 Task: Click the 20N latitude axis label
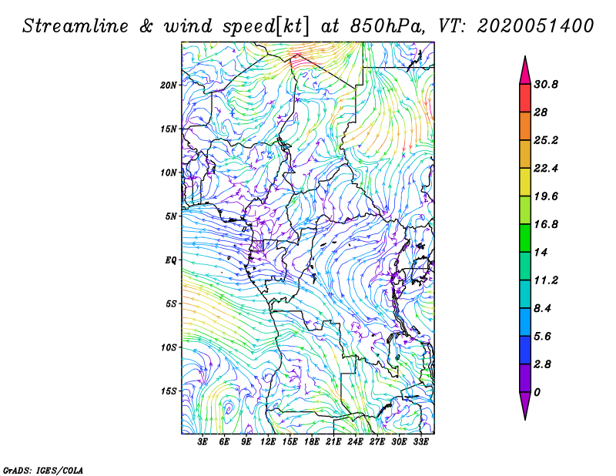pos(169,85)
